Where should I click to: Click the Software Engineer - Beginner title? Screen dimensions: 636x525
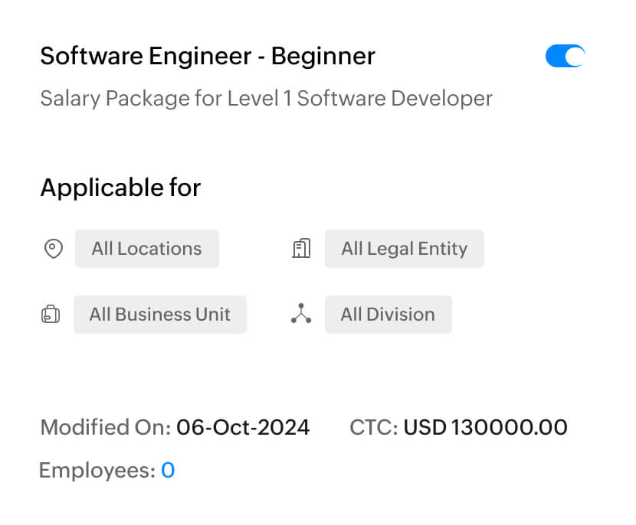coord(208,56)
